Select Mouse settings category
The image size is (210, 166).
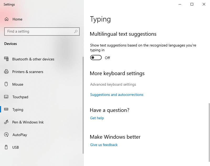[x=18, y=84]
